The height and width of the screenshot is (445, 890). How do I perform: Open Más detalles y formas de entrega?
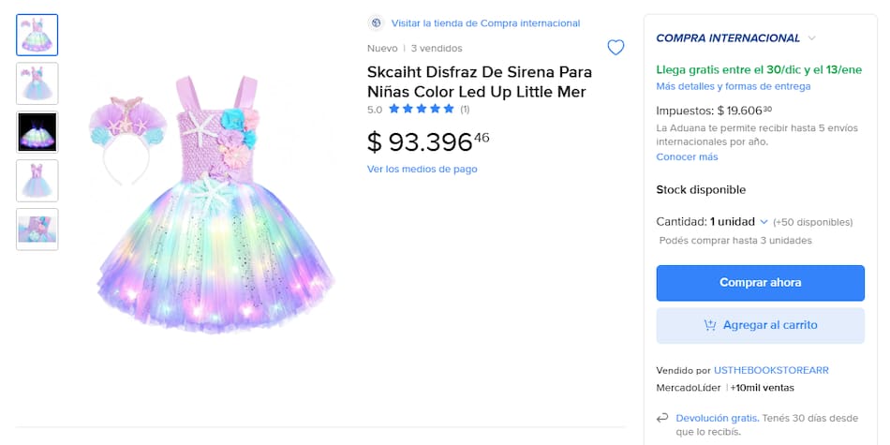click(733, 86)
